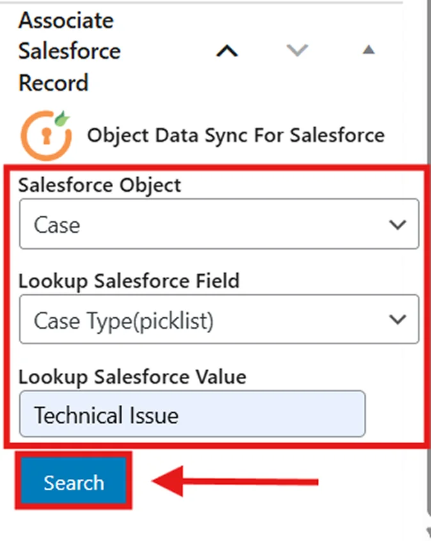Click the chevron on the Salesforce Object selector
The image size is (431, 541).
(398, 224)
